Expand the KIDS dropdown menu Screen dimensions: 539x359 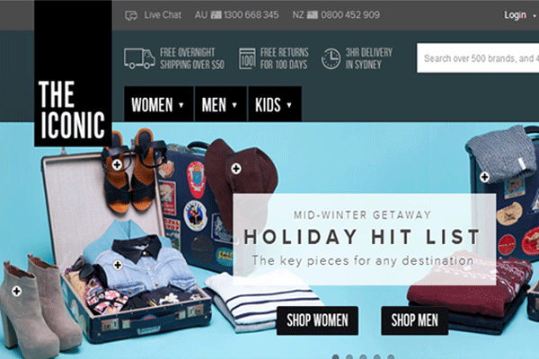(x=275, y=104)
